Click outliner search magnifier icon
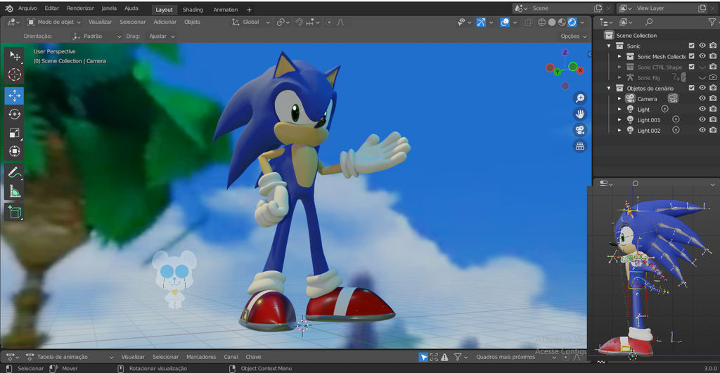720x373 pixels. coord(648,22)
